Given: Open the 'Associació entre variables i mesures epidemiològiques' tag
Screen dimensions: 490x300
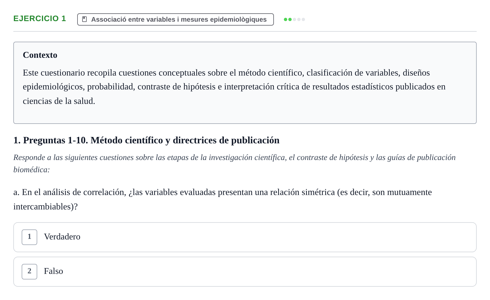Looking at the screenshot, I should (175, 19).
